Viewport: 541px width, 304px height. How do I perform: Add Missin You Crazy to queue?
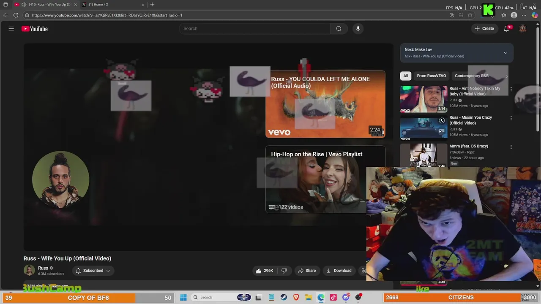point(442,131)
